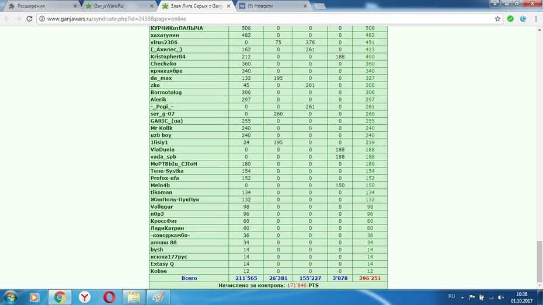View site info icon in address bar
The width and height of the screenshot is (543, 305).
point(42,19)
